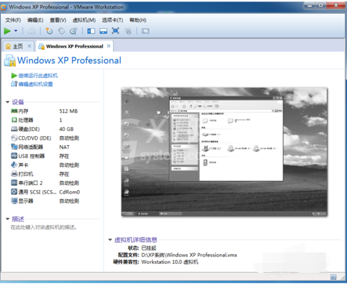This screenshot has height=284, width=347.
Task: Click the NAT network value
Action: [x=64, y=147]
